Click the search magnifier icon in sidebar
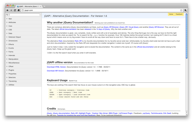This screenshot has width=193, height=123. tap(7, 15)
